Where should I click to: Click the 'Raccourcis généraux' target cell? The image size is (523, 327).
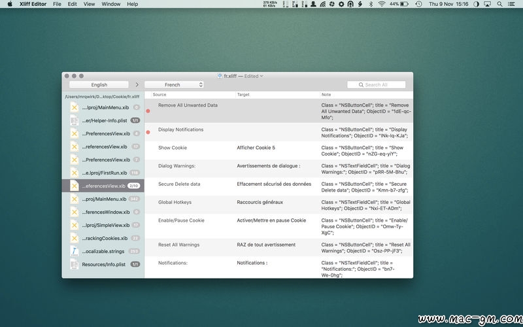click(x=260, y=202)
